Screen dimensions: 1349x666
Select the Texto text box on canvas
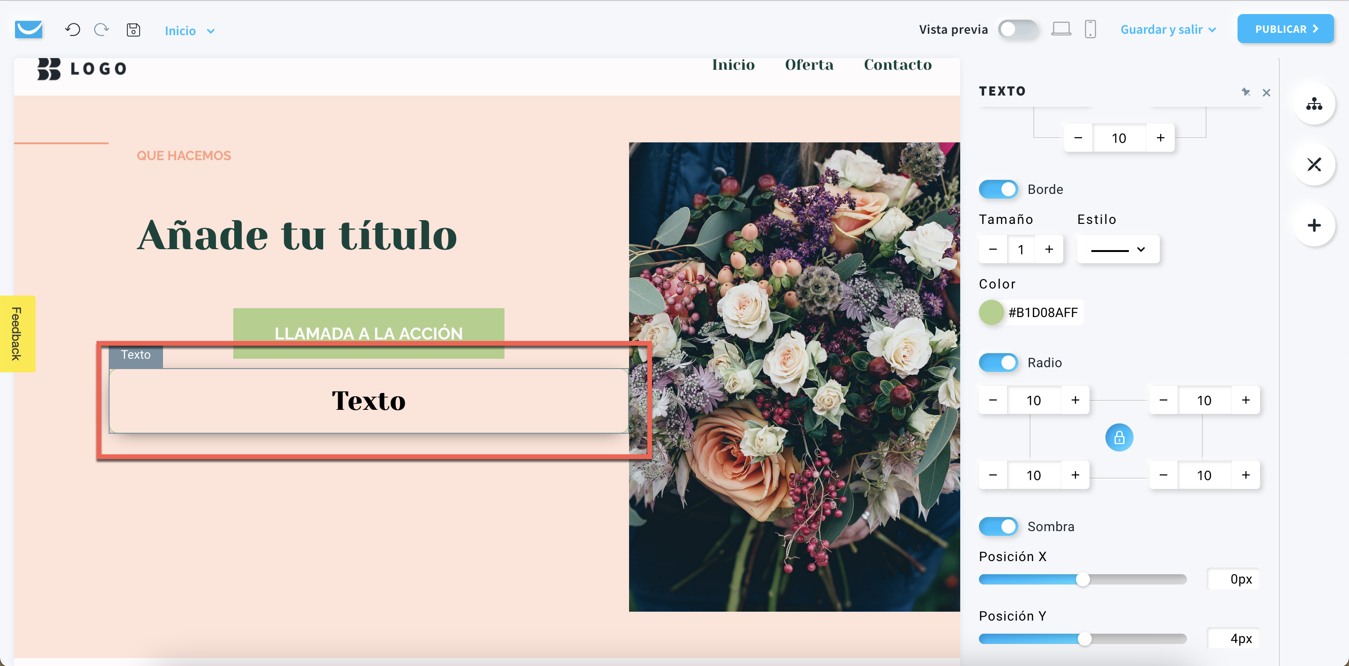click(369, 400)
